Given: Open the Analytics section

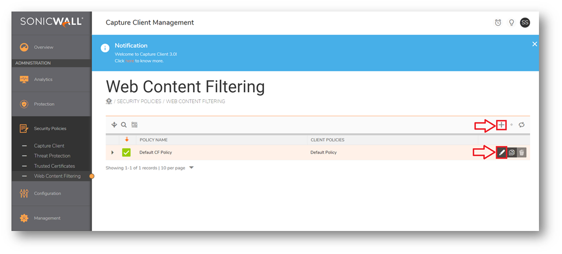Looking at the screenshot, I should tap(43, 80).
